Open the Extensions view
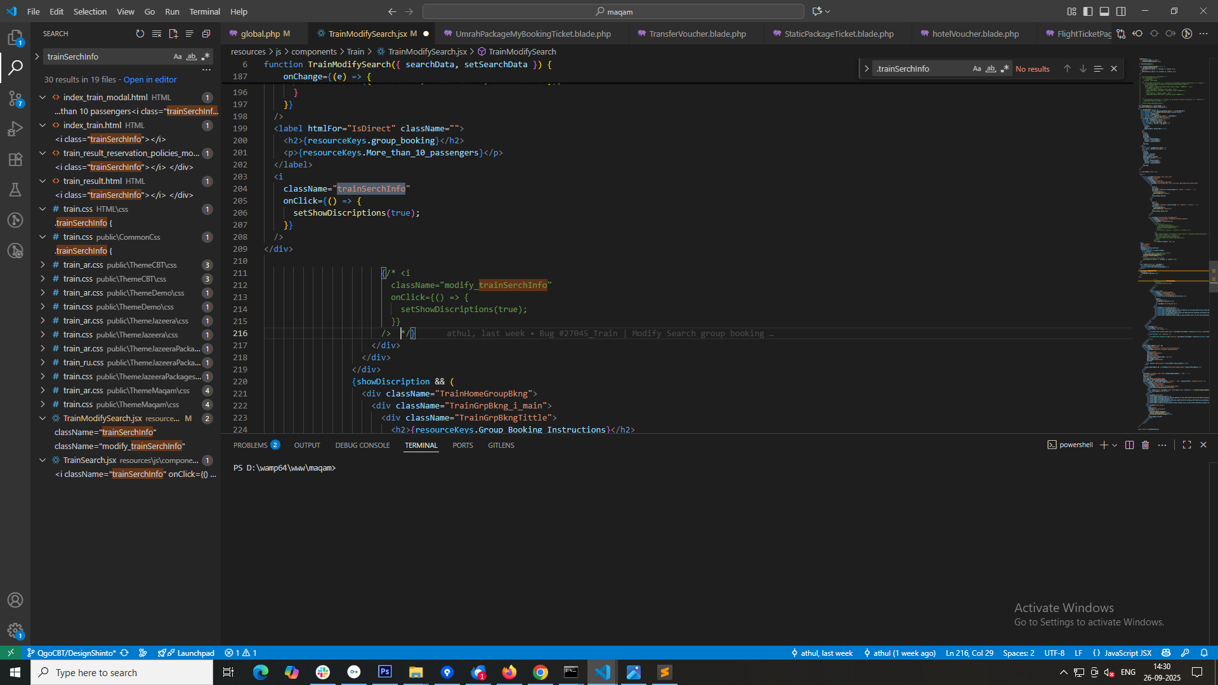Viewport: 1218px width, 685px height. click(15, 159)
